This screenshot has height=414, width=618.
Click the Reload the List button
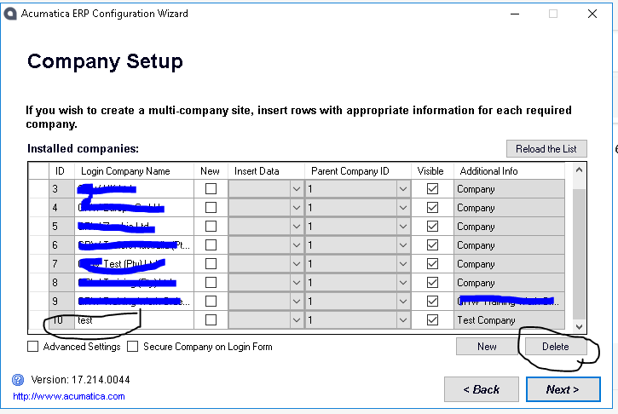tap(546, 149)
